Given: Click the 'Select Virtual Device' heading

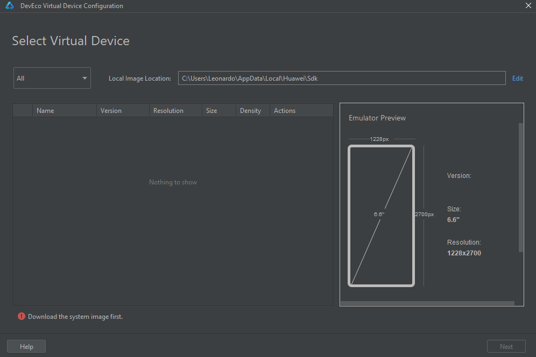Looking at the screenshot, I should [70, 41].
